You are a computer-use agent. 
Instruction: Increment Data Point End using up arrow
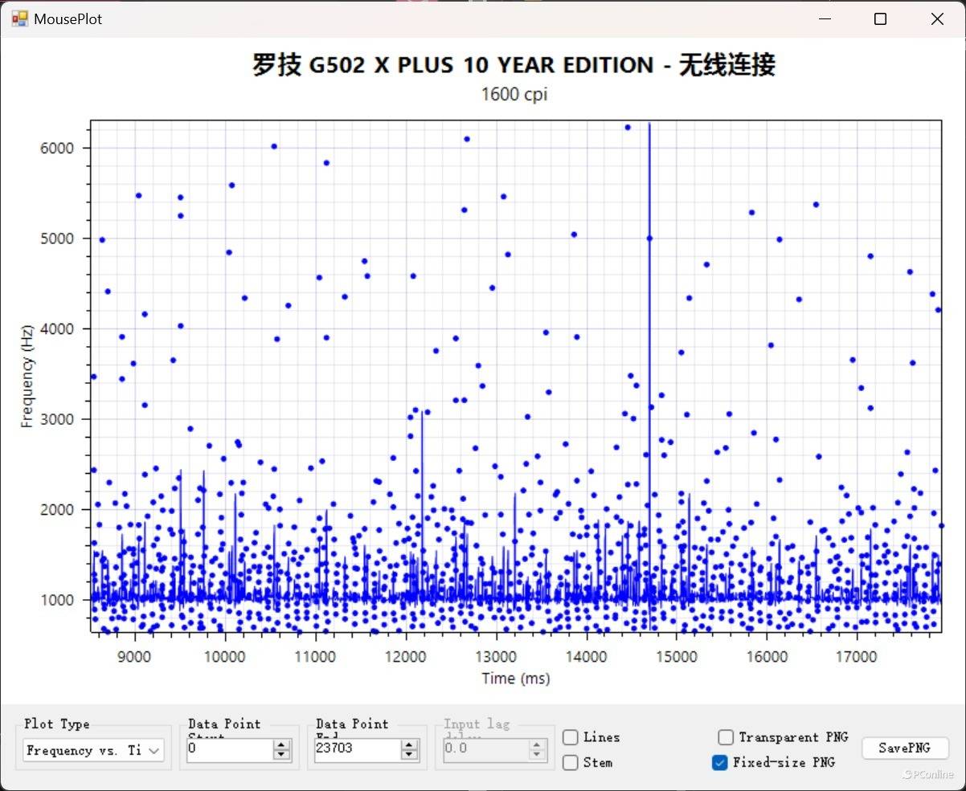pyautogui.click(x=410, y=744)
